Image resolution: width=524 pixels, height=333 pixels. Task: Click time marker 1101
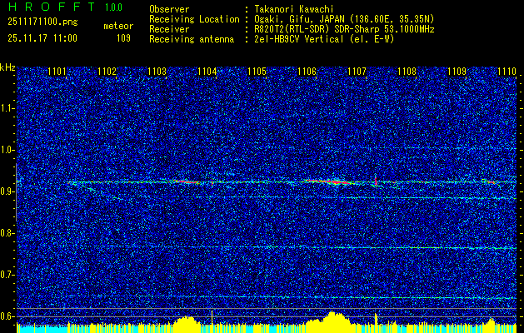(x=57, y=72)
